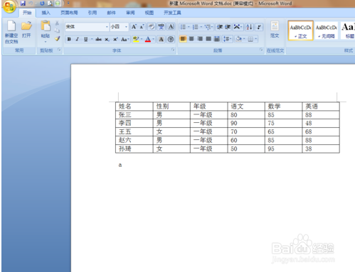Image resolution: width=355 pixels, height=272 pixels.
Task: Apply red font color
Action: [148, 39]
